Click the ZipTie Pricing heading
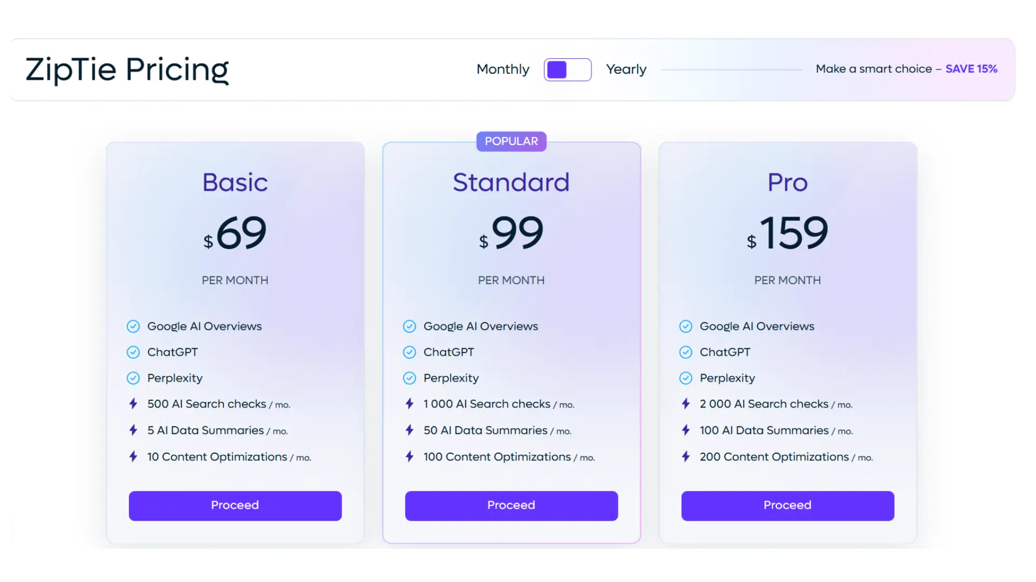Viewport: 1036px width, 582px height. pyautogui.click(x=127, y=70)
